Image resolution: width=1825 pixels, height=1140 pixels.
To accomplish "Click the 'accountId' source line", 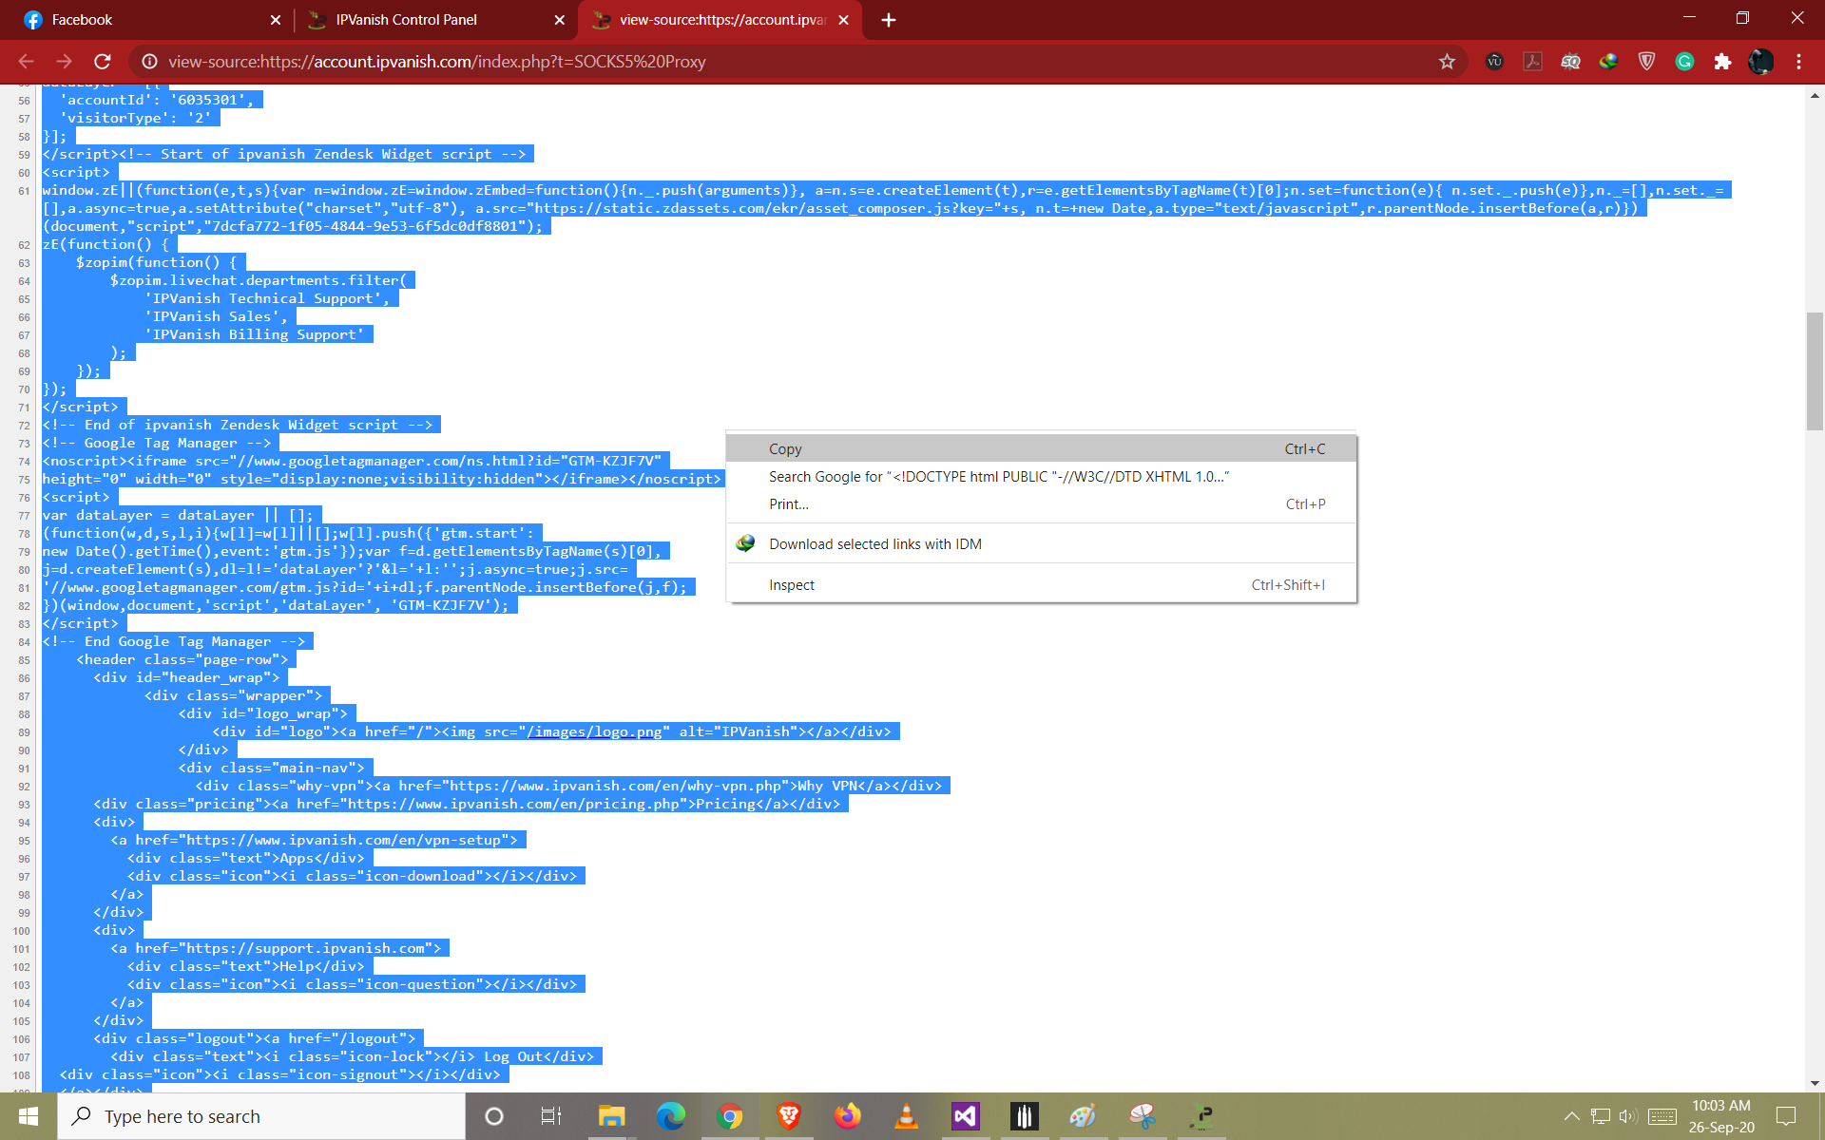I will pos(157,100).
